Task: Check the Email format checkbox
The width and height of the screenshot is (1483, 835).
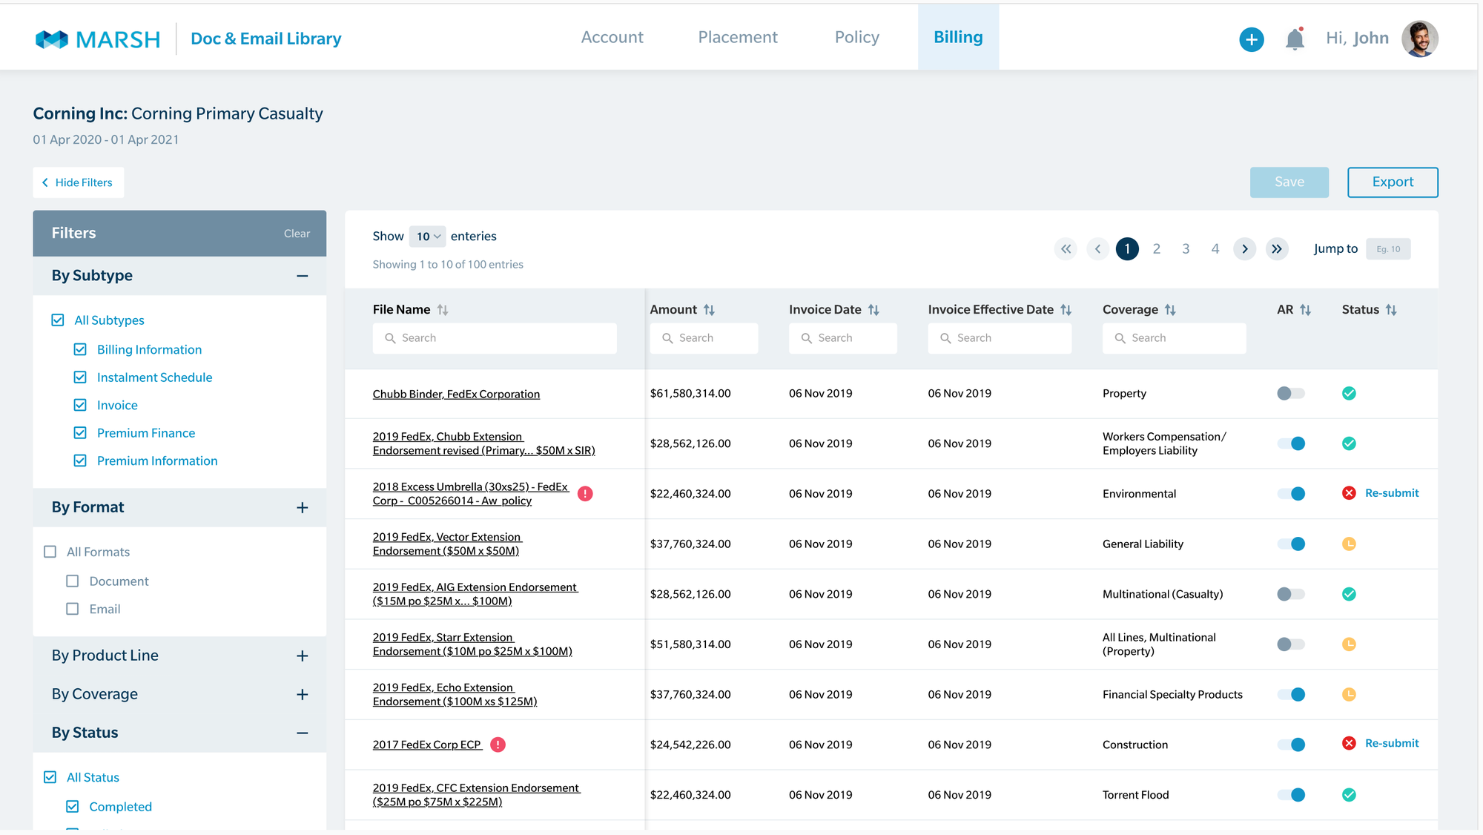Action: coord(73,609)
